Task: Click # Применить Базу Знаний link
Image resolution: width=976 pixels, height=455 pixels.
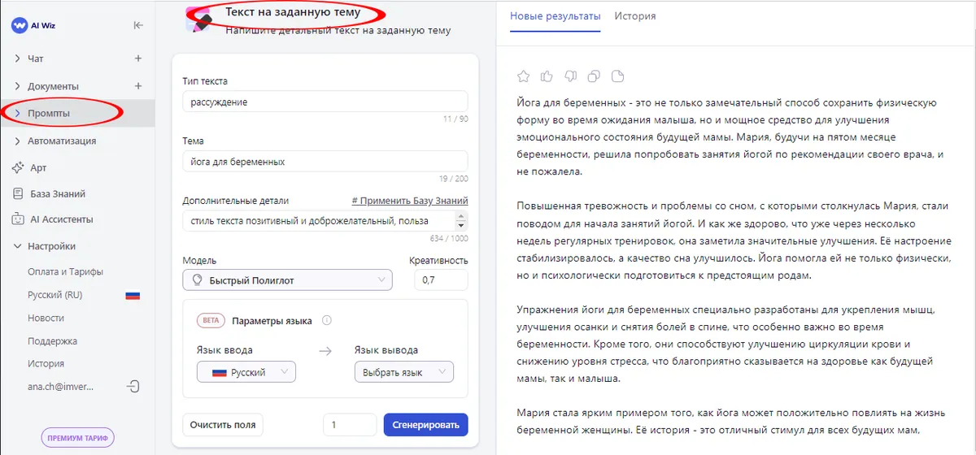Action: [410, 201]
